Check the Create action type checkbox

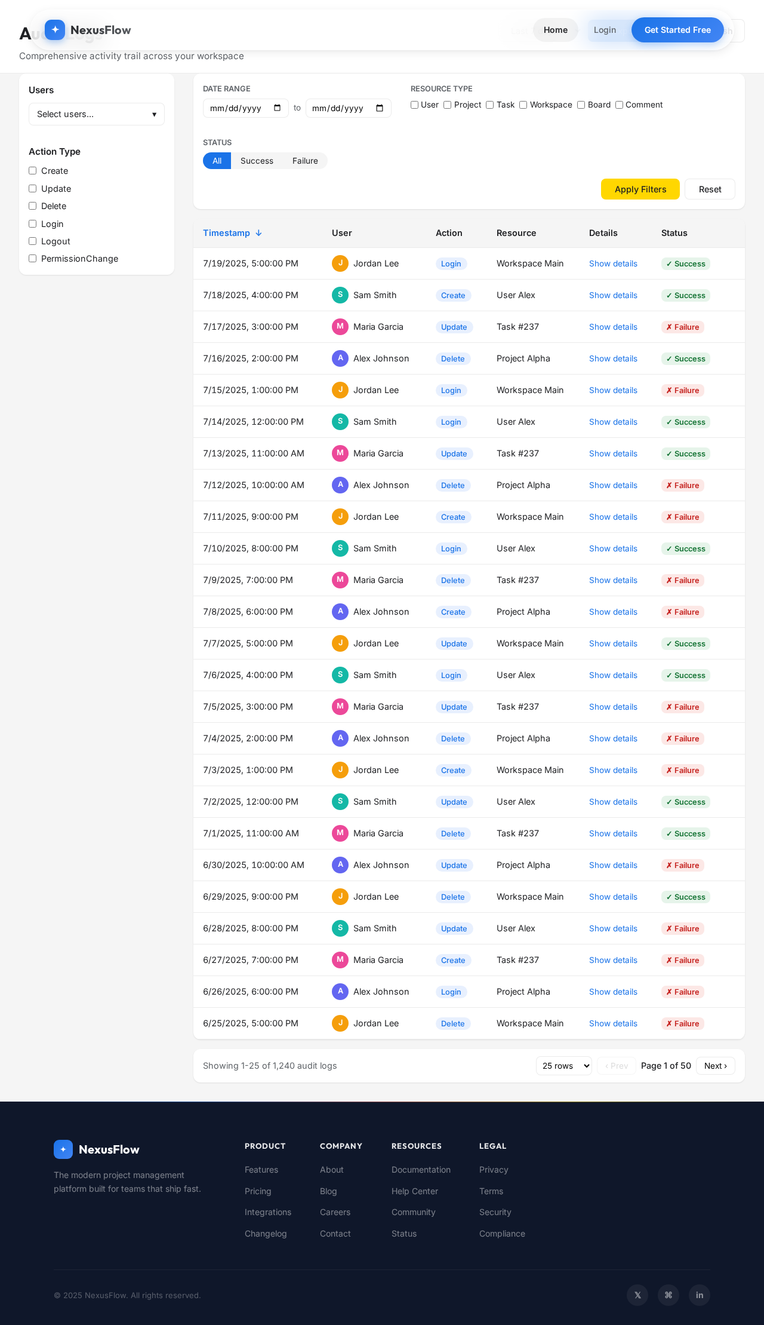click(x=33, y=171)
